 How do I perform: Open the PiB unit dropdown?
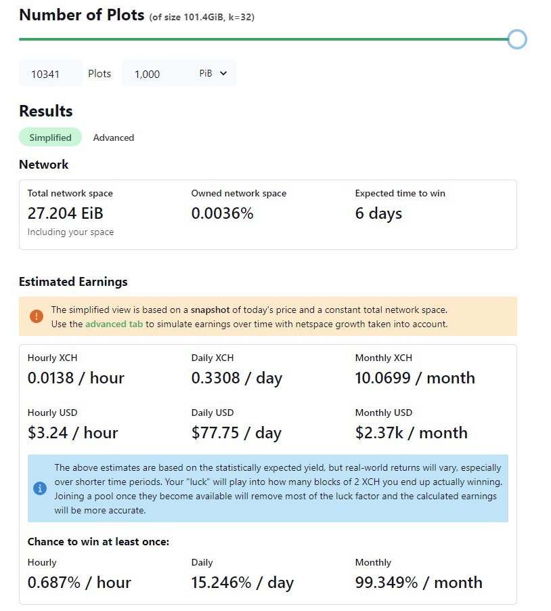point(213,73)
